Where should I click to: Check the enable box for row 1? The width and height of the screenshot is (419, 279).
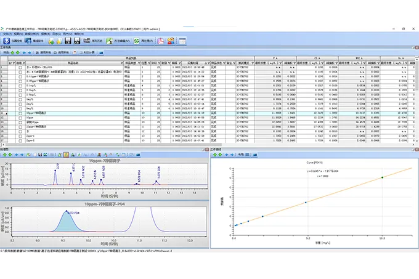coord(20,68)
